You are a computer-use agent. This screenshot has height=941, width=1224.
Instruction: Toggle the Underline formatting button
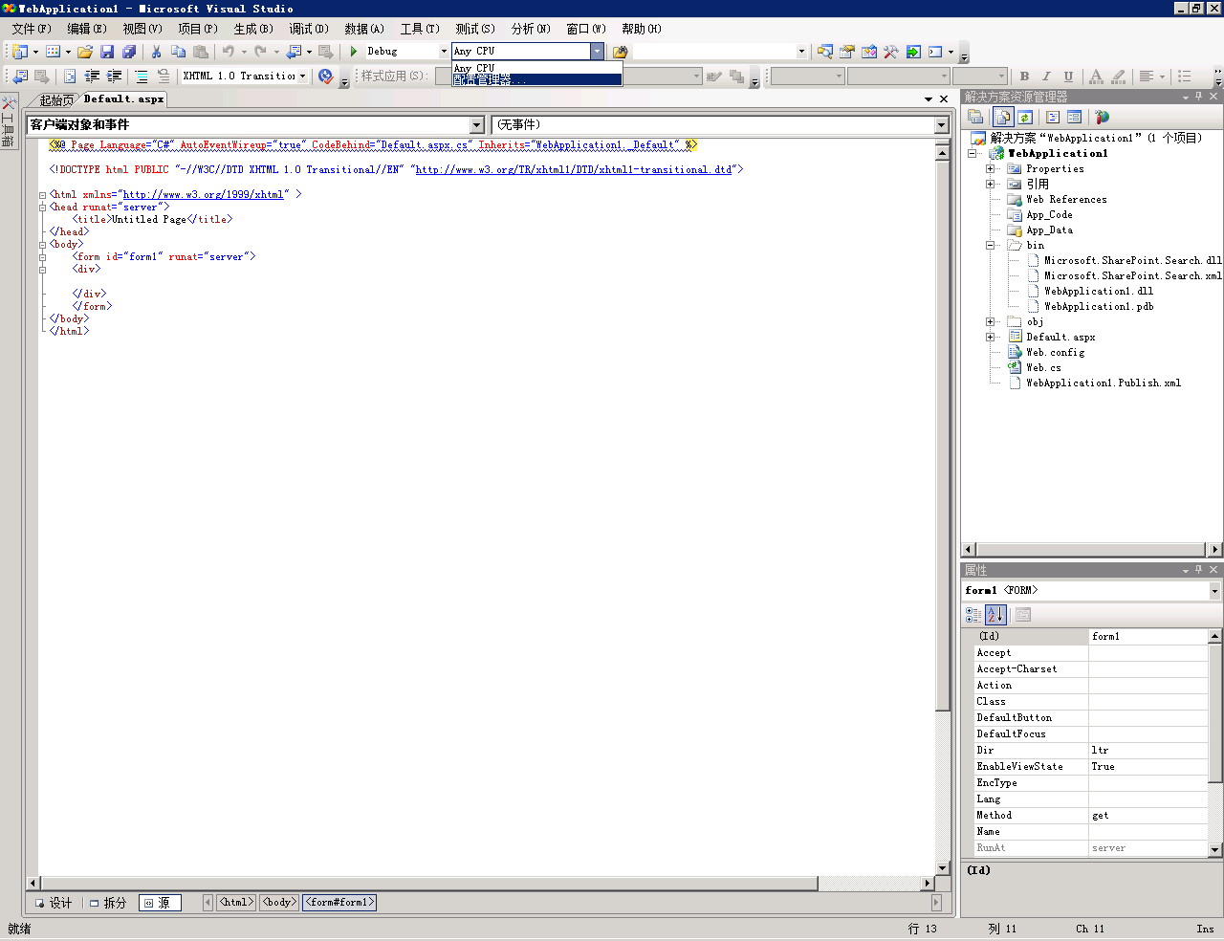click(1069, 77)
